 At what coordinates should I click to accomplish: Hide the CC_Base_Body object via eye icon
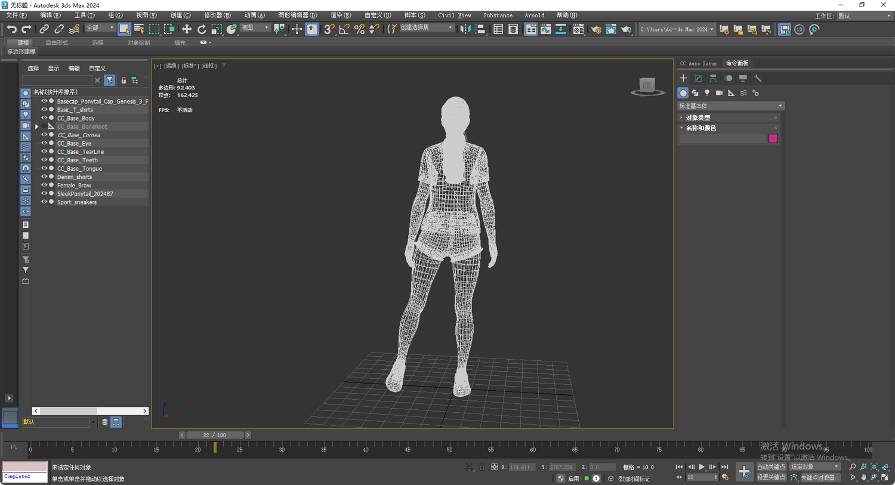point(44,118)
